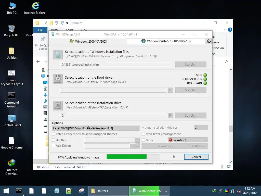Viewport: 261px width, 196px height.
Task: Open the Tweaks >>> button
Action: (165, 146)
